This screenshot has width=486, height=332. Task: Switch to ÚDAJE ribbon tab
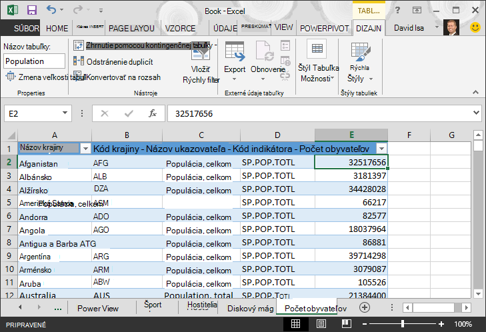225,28
